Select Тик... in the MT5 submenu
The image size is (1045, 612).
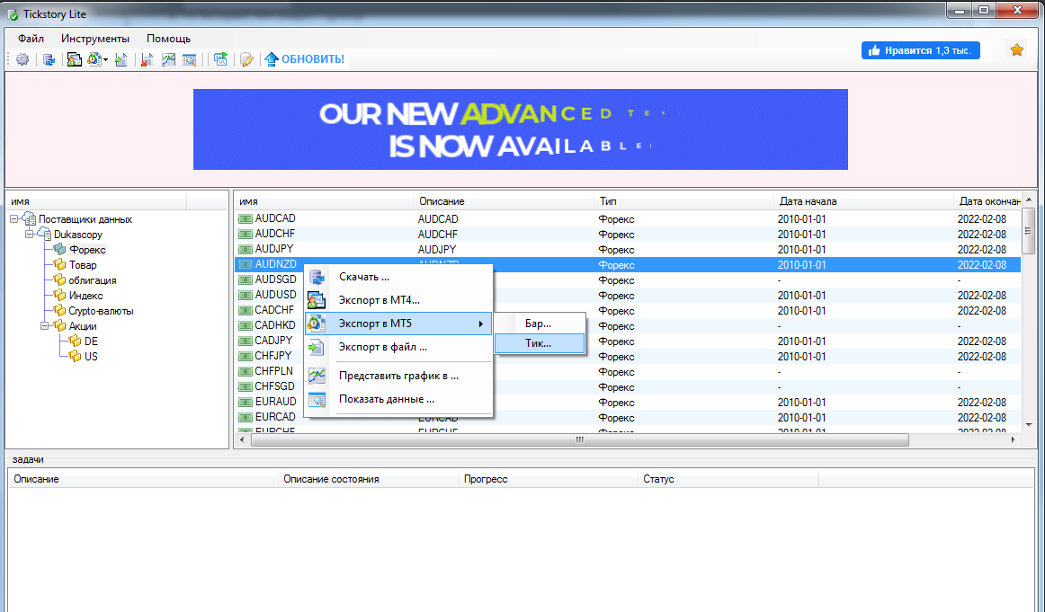click(x=540, y=343)
